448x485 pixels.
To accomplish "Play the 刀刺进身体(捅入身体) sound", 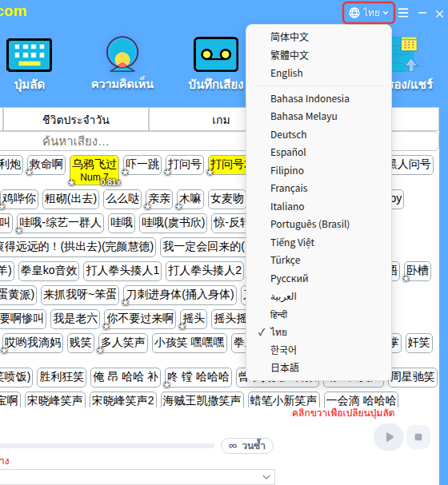I will [x=180, y=295].
